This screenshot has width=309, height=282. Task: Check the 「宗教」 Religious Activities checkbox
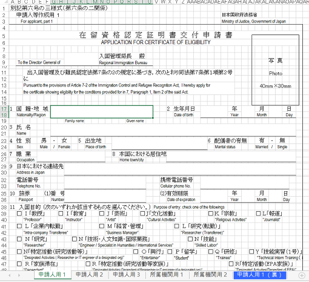(211, 214)
